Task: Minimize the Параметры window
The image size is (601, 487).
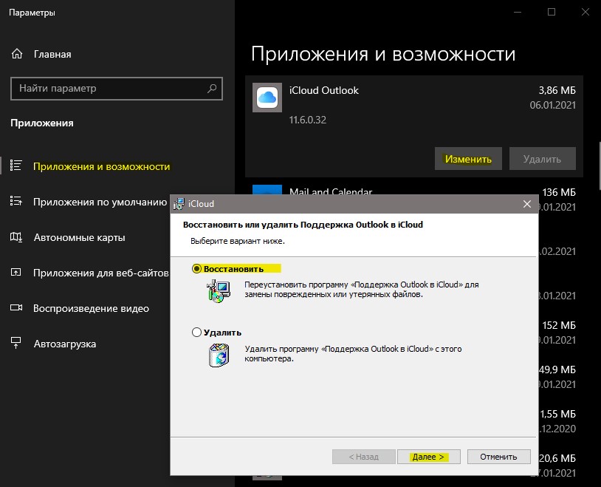Action: click(518, 12)
